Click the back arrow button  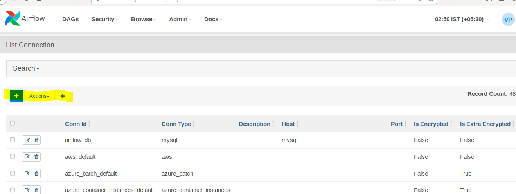(x=63, y=96)
